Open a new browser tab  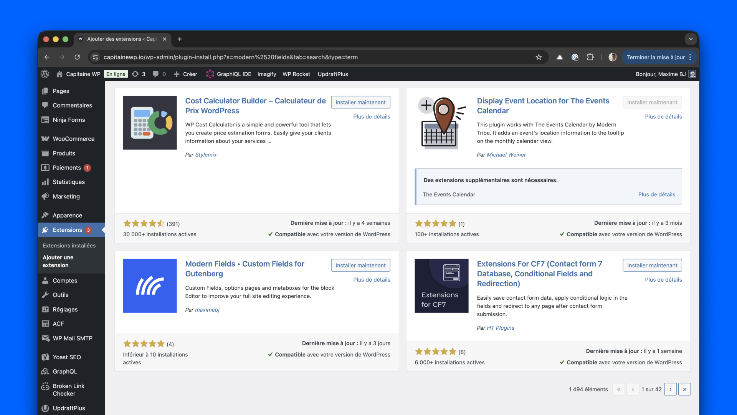coord(180,39)
